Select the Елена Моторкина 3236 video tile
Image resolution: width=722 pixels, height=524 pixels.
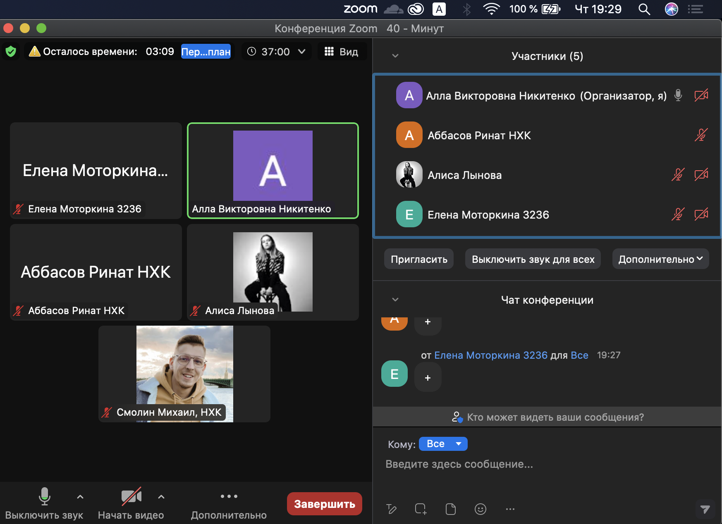[96, 171]
